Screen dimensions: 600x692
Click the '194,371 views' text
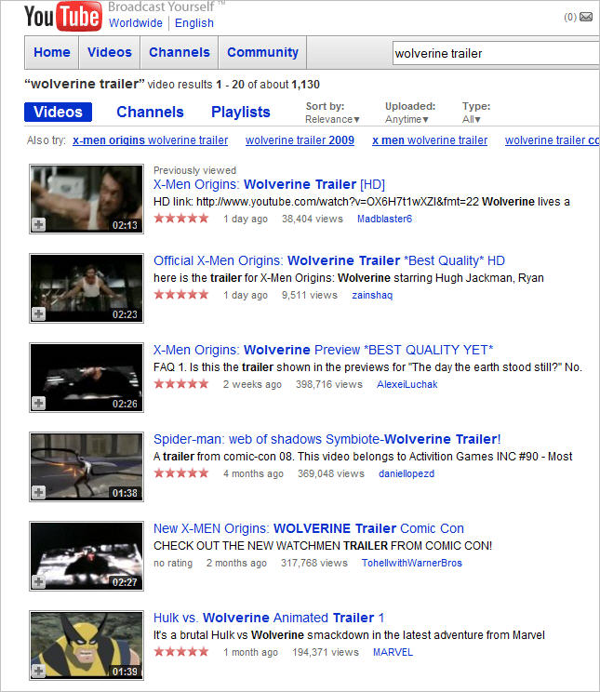pyautogui.click(x=326, y=652)
